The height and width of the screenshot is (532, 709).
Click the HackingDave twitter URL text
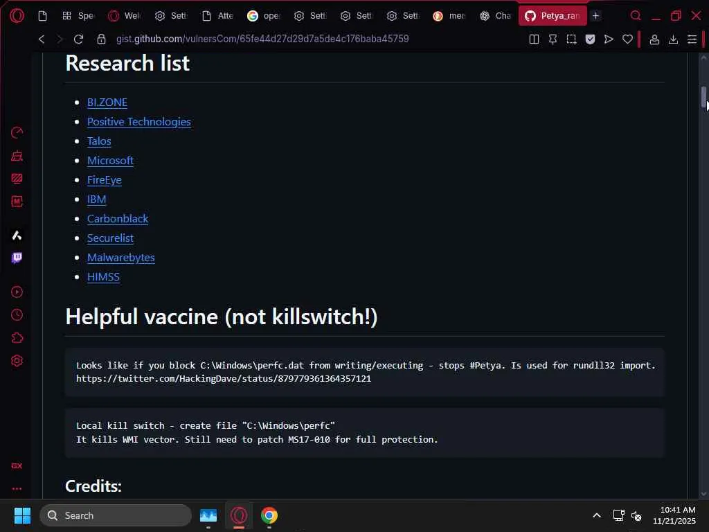tap(224, 379)
